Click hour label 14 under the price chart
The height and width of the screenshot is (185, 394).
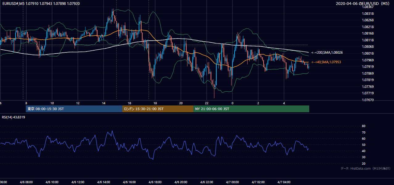click(x=104, y=103)
